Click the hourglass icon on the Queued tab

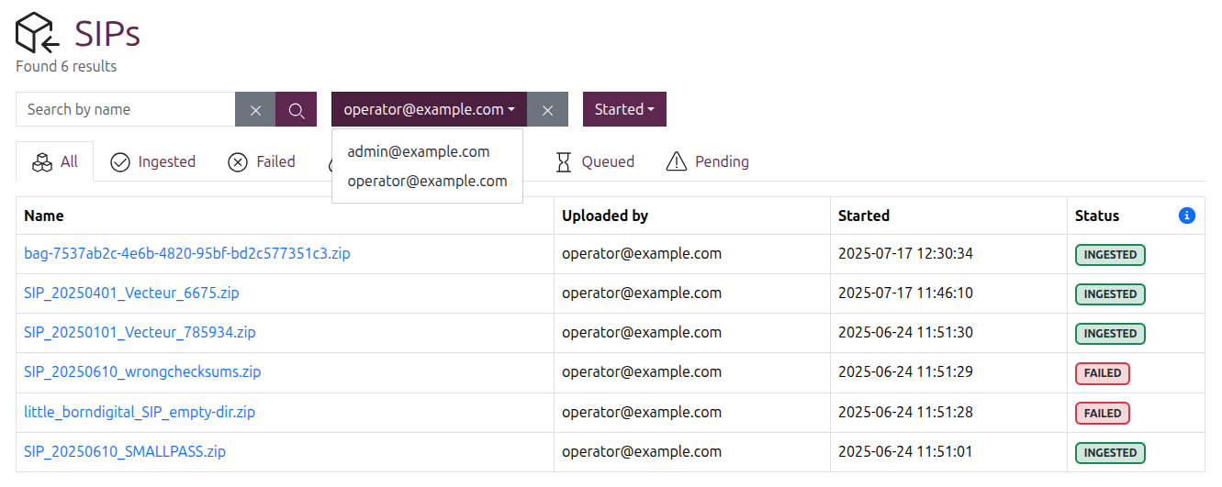(564, 162)
